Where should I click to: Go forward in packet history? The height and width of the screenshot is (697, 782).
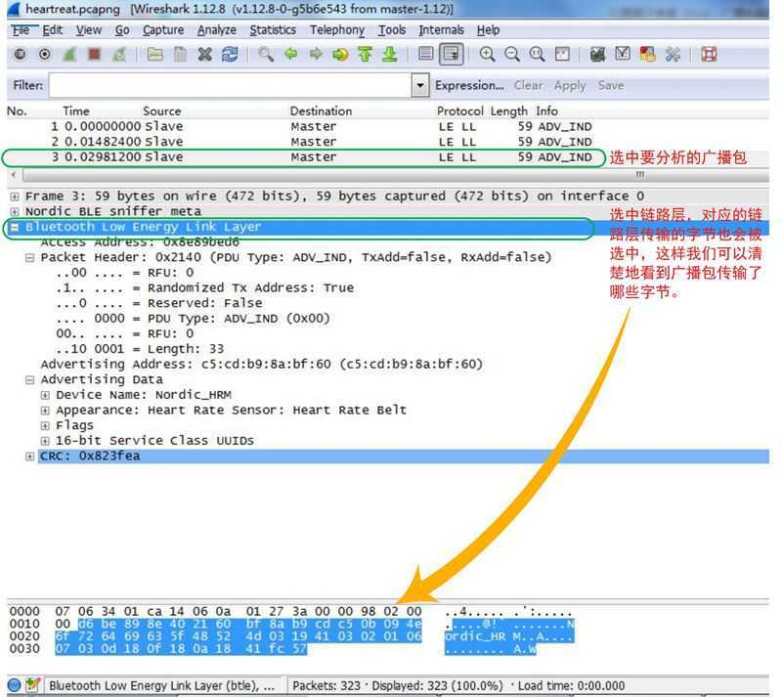[316, 54]
